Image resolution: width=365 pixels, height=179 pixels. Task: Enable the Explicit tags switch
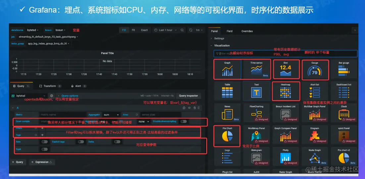click(81, 142)
